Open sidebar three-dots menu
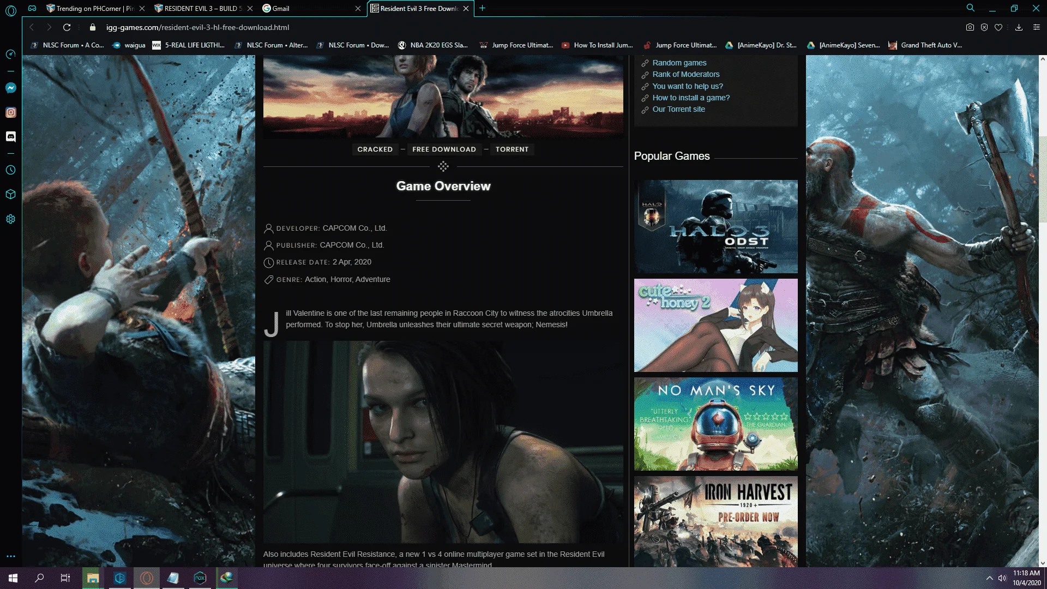 pyautogui.click(x=11, y=556)
